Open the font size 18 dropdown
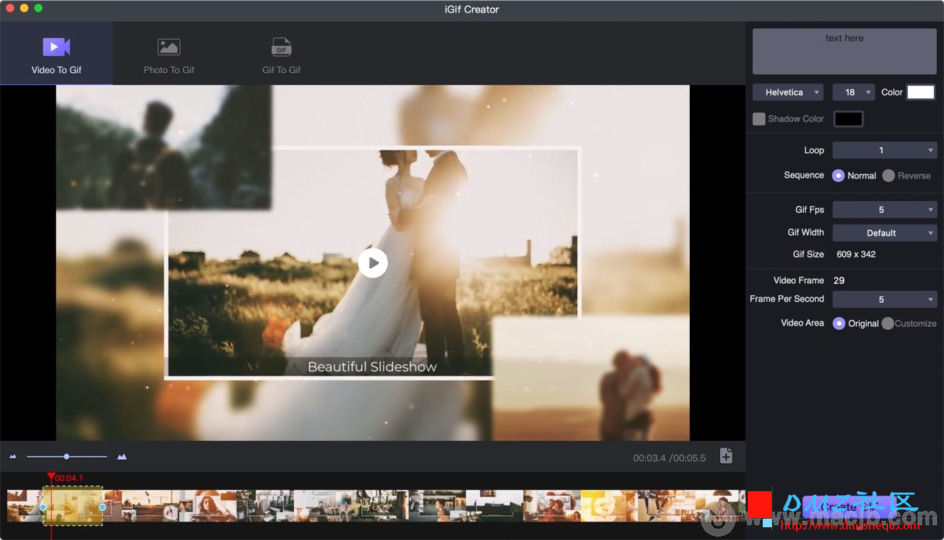The image size is (944, 540). (x=853, y=92)
